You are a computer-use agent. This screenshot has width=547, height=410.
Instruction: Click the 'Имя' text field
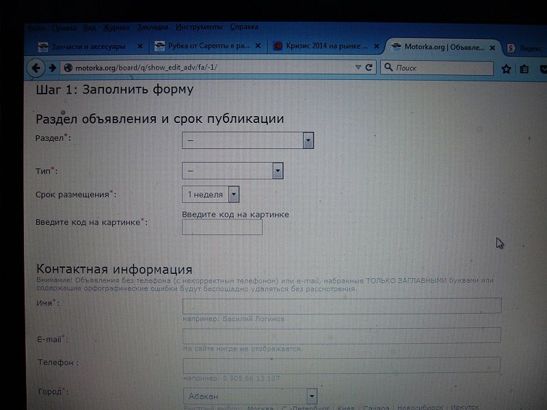342,305
